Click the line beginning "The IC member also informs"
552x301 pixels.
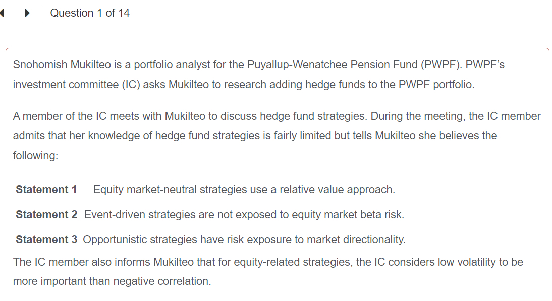(267, 262)
